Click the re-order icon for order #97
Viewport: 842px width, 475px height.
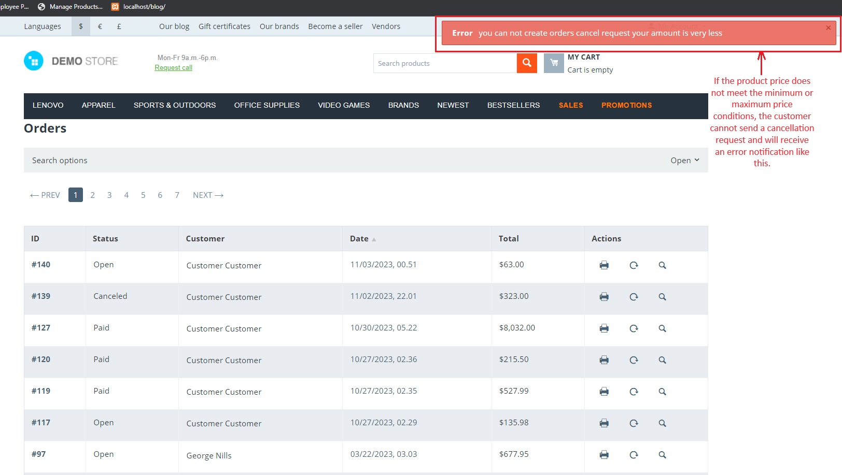point(634,455)
